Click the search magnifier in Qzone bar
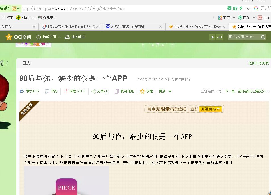This screenshot has width=271, height=195. pos(263,37)
